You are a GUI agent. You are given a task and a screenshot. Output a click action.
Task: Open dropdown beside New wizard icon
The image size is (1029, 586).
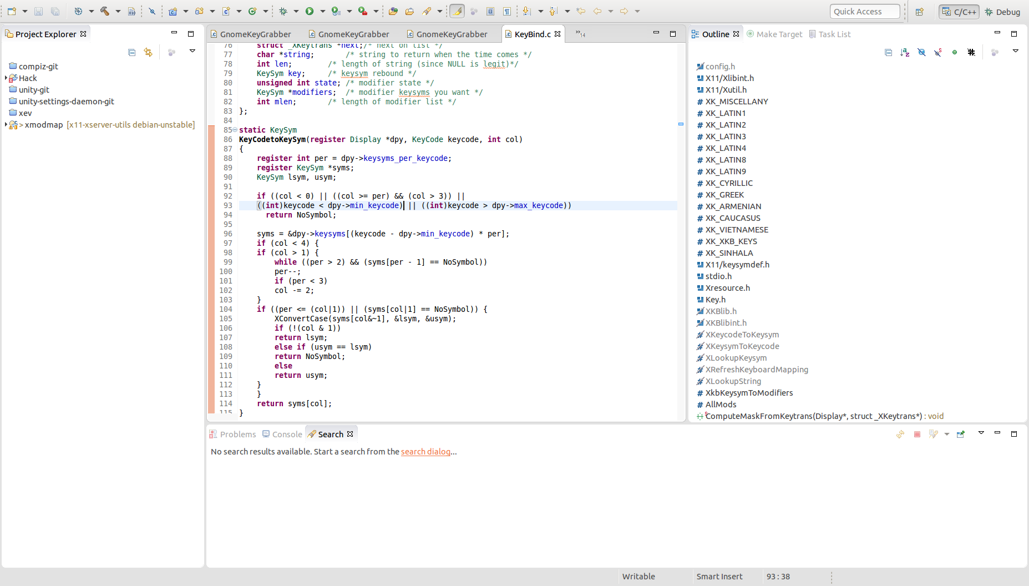click(x=25, y=11)
